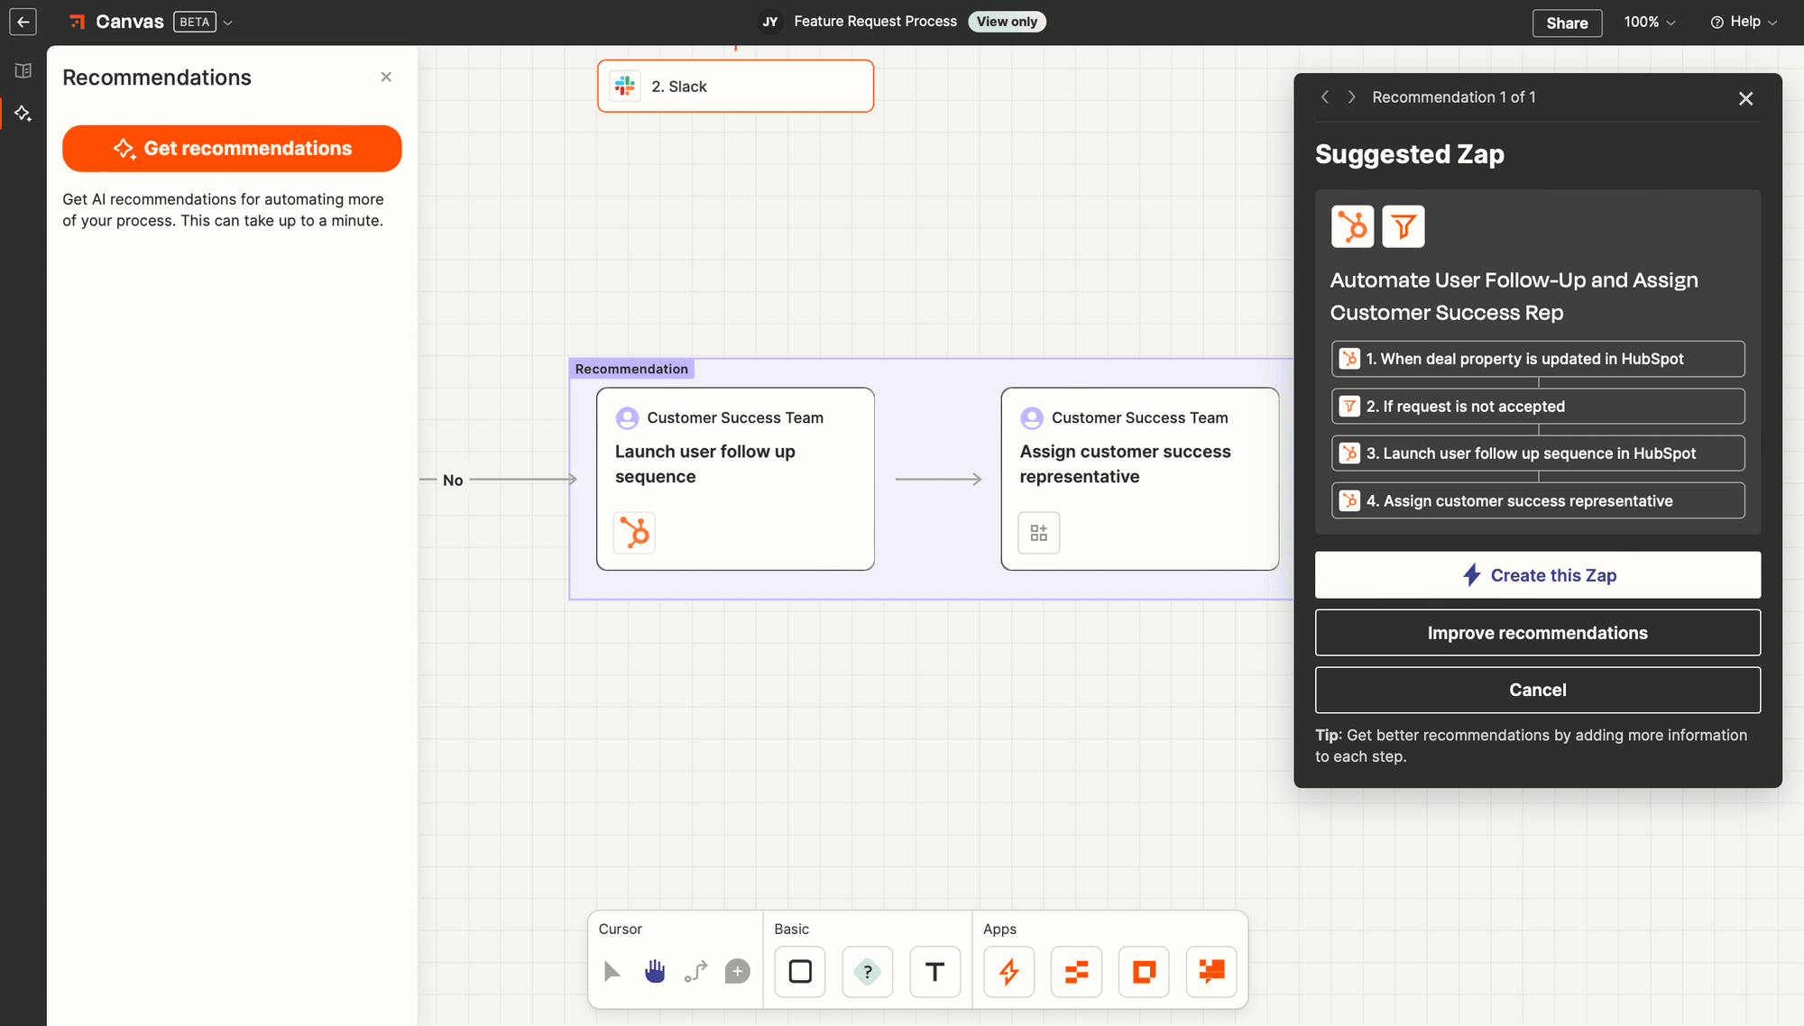
Task: Expand to next recommendation using forward chevron
Action: click(x=1352, y=96)
